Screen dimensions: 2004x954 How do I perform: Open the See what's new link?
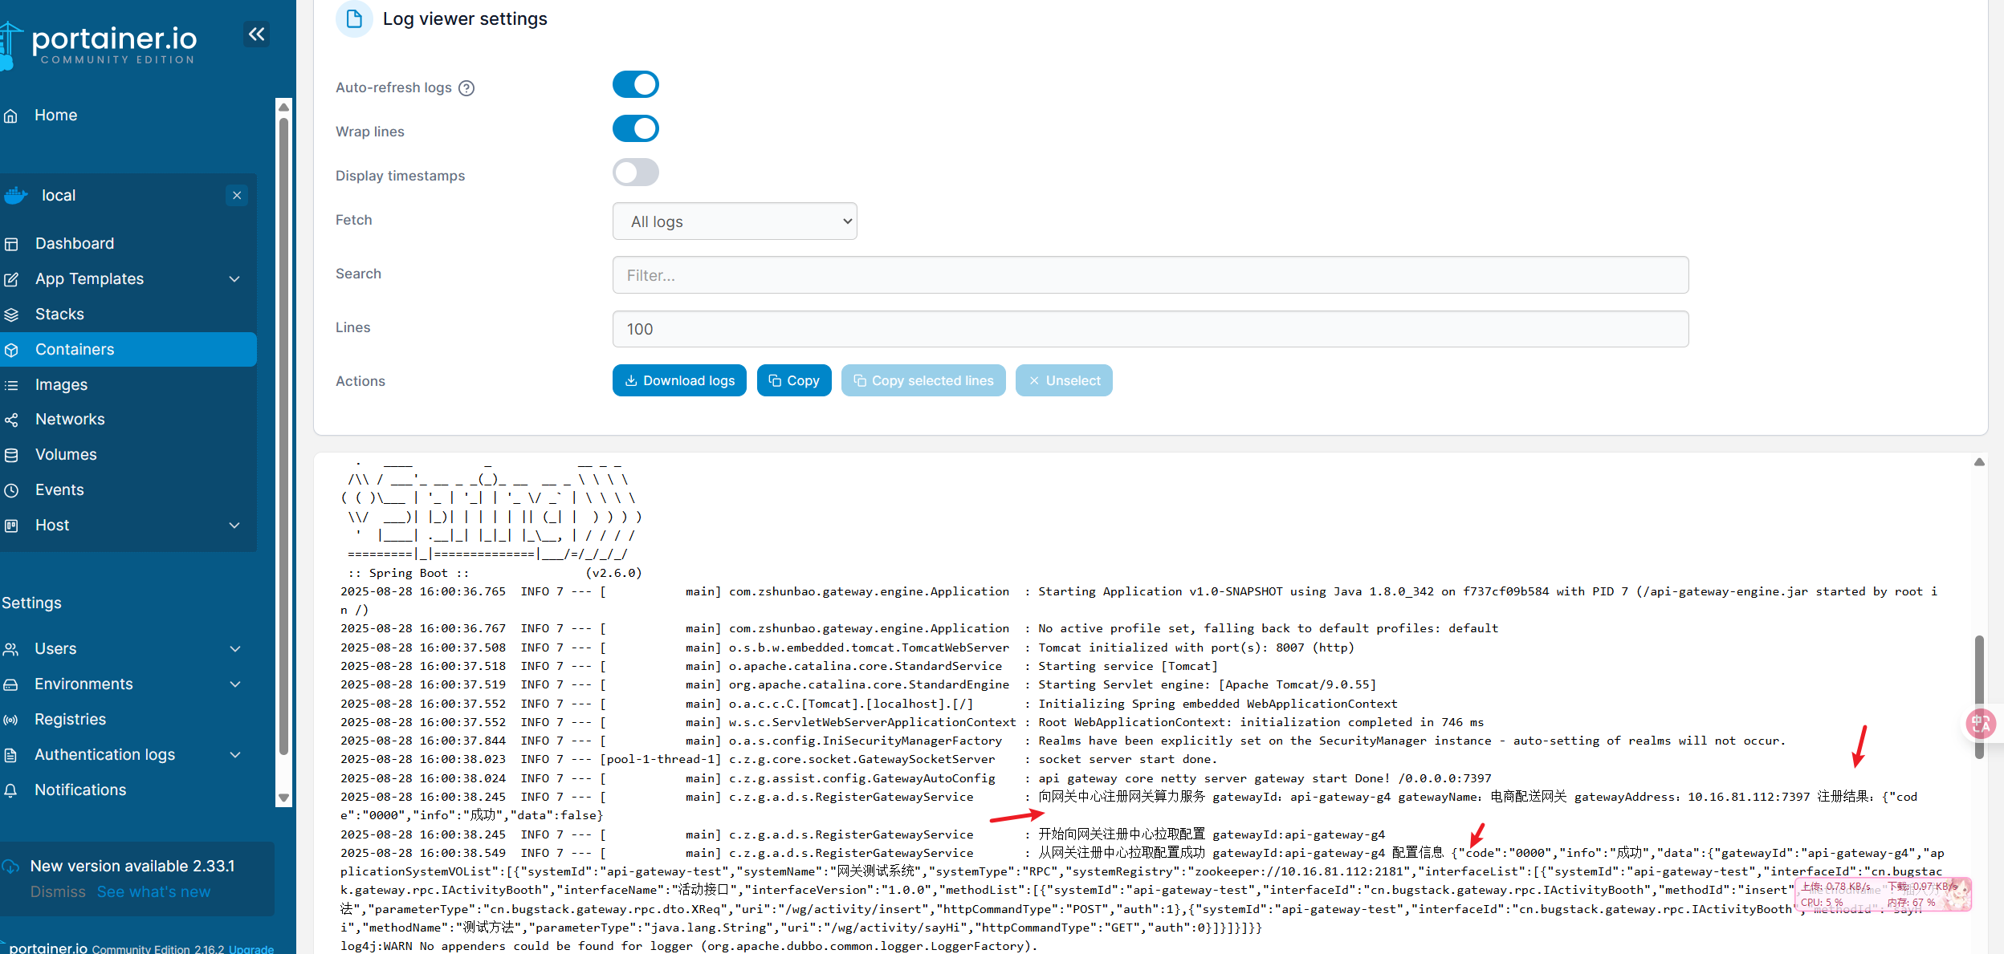pos(153,891)
